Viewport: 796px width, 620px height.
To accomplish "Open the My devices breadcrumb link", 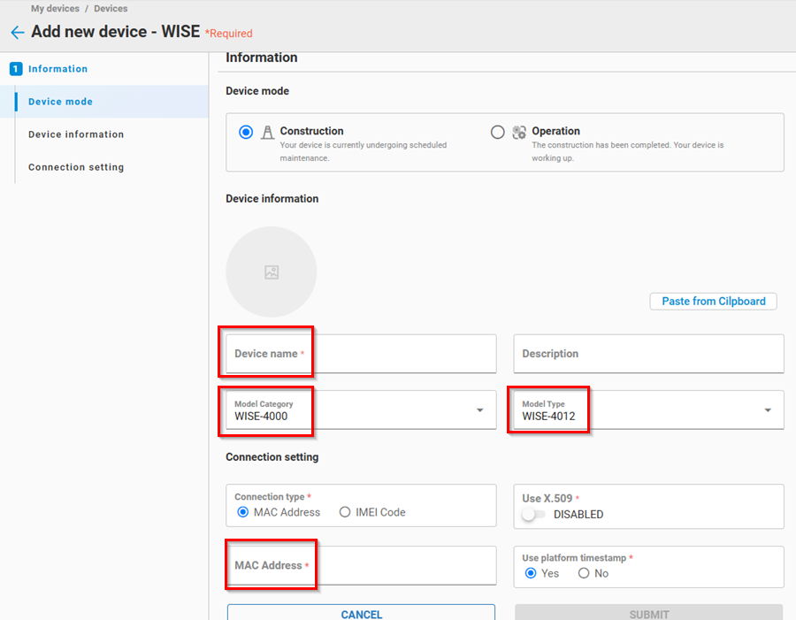I will pyautogui.click(x=57, y=9).
